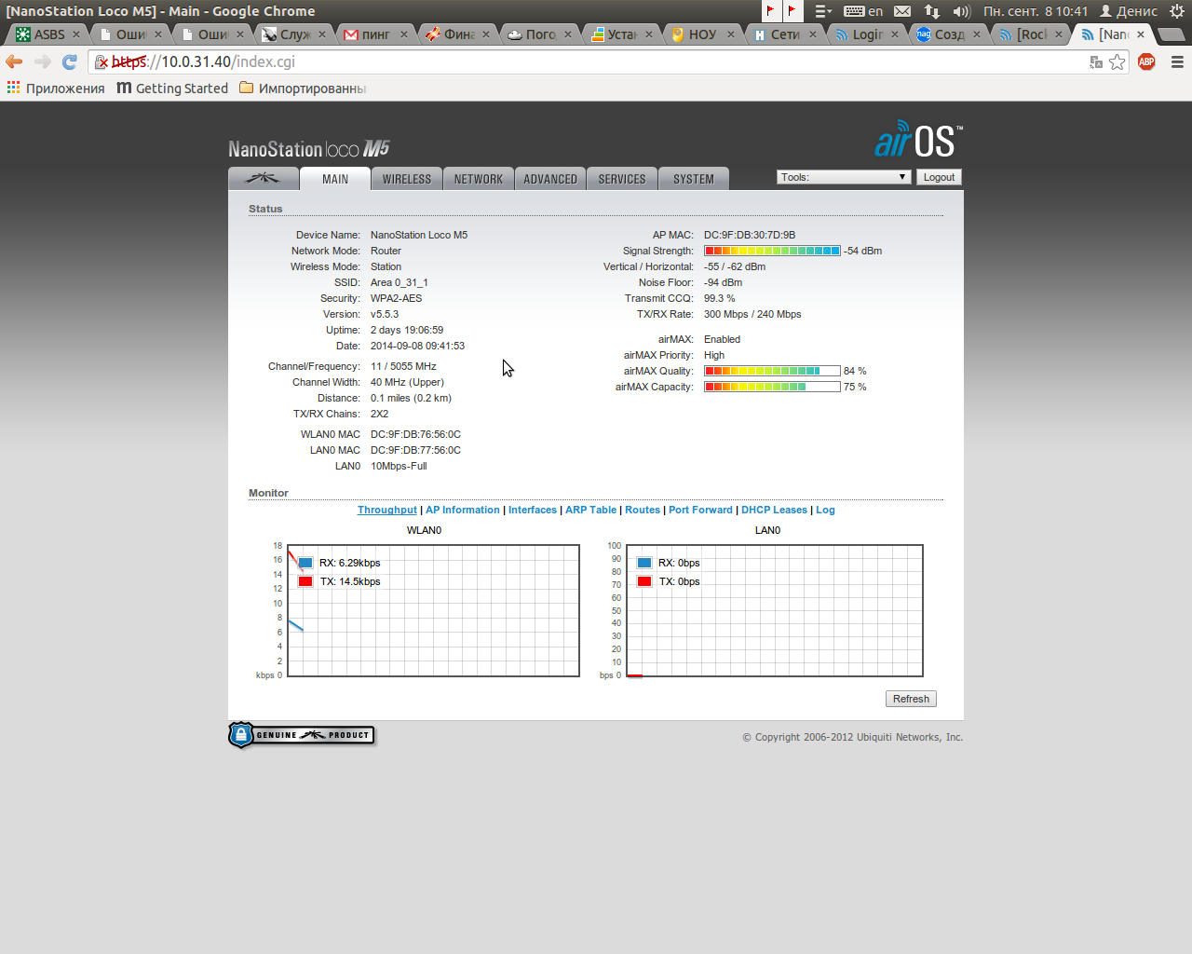Open the user menu Денис
The width and height of the screenshot is (1192, 954).
point(1129,11)
